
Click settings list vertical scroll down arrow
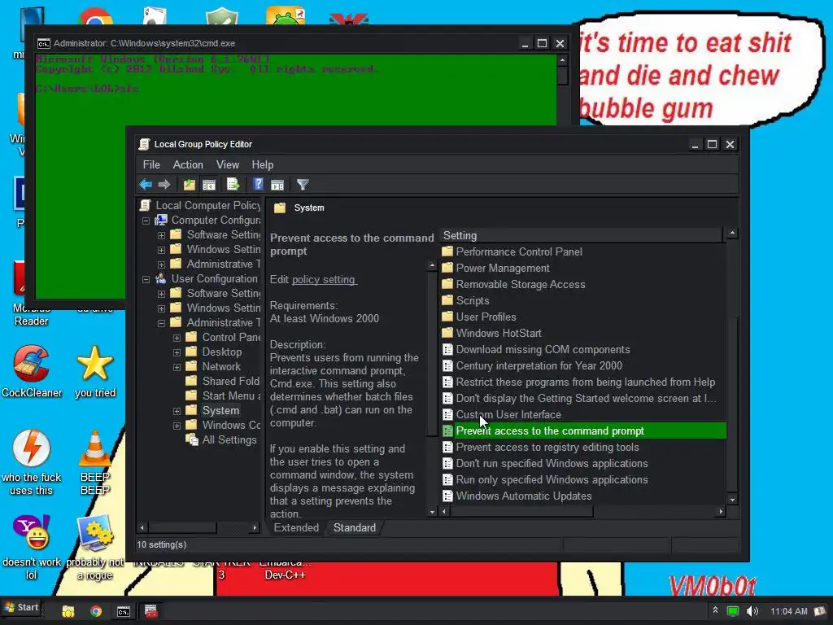point(733,500)
